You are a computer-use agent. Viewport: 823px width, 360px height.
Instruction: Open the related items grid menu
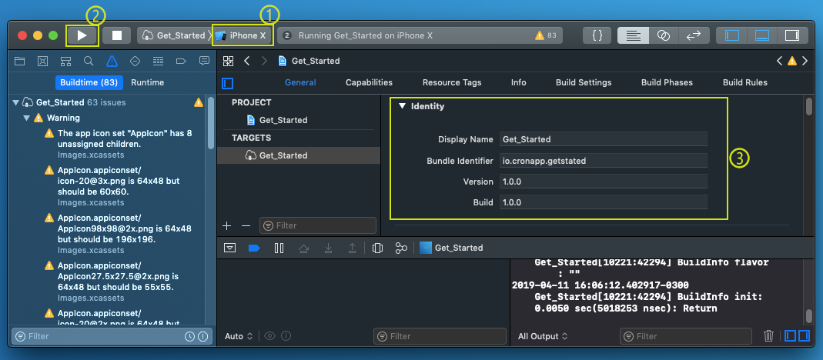click(228, 61)
